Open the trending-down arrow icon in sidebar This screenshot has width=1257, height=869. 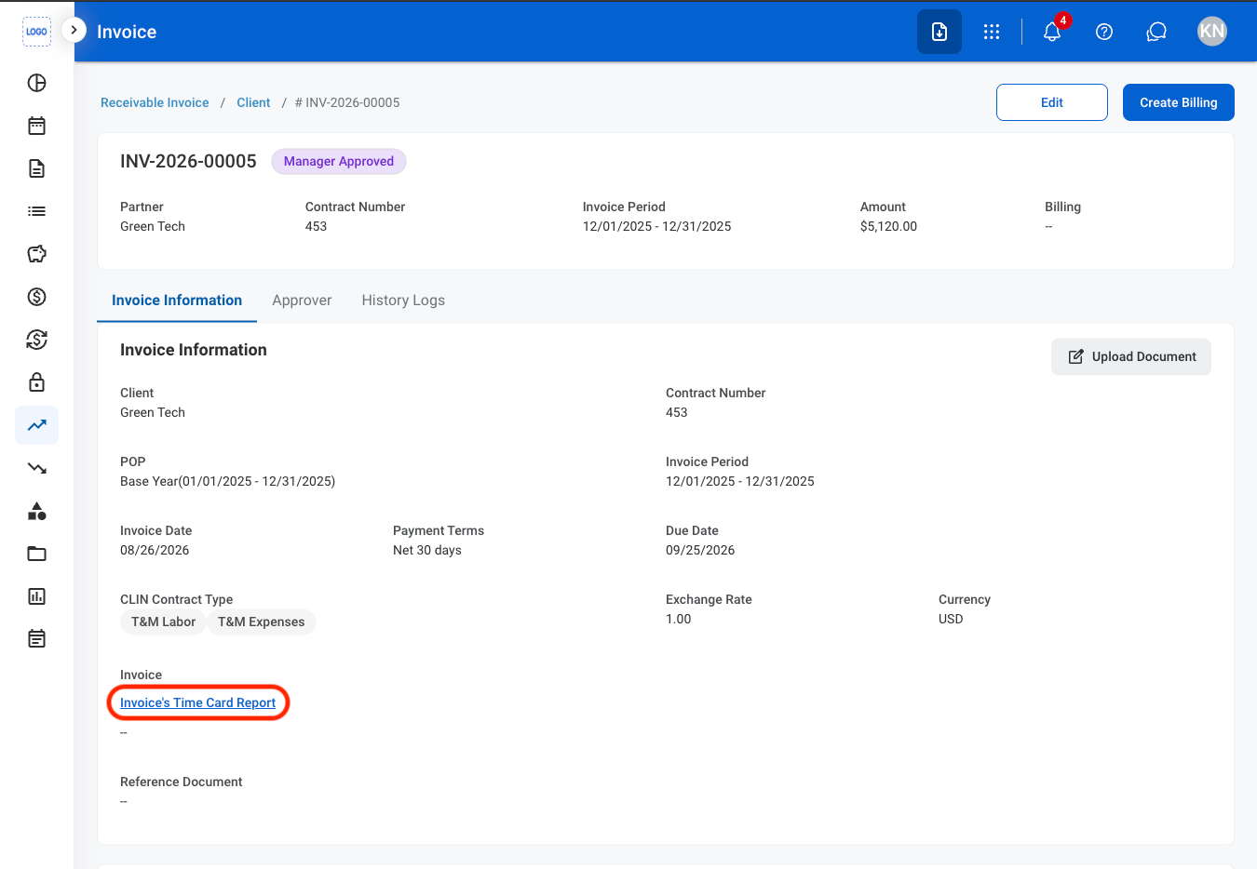37,468
